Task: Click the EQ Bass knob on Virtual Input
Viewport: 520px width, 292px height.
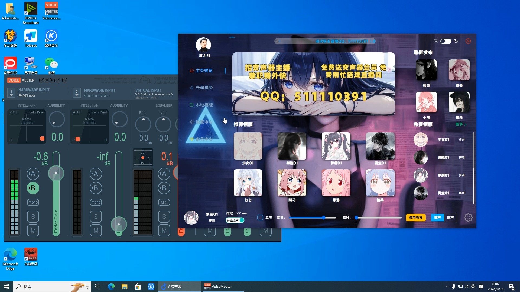Action: tap(143, 124)
